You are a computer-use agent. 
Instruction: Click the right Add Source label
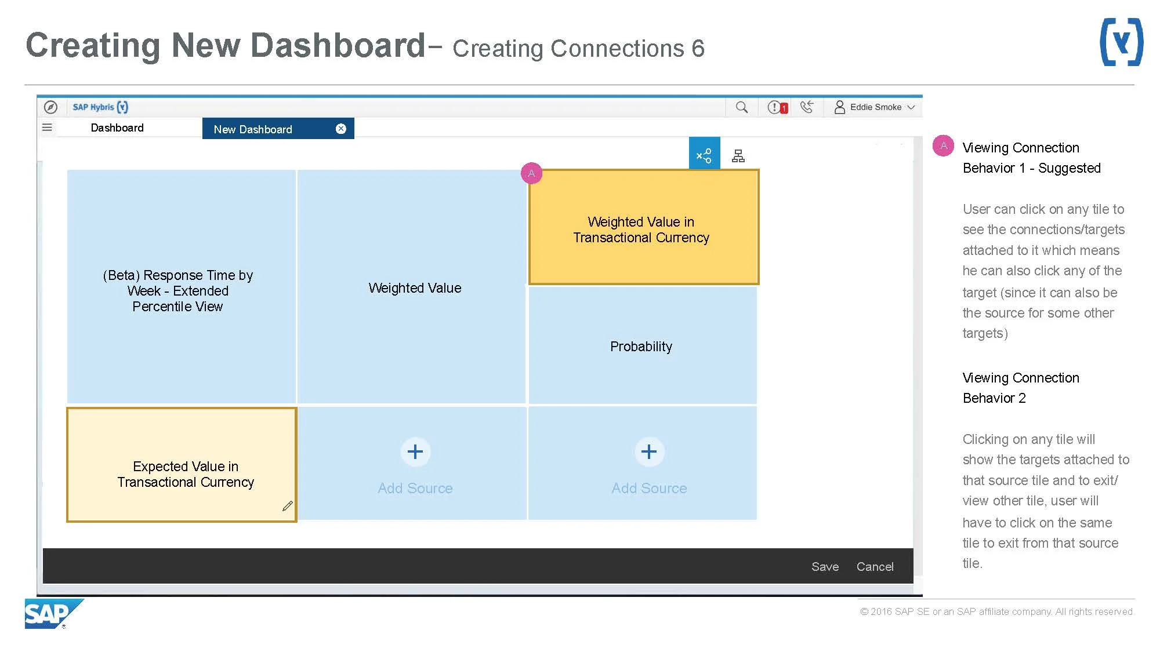pos(649,489)
